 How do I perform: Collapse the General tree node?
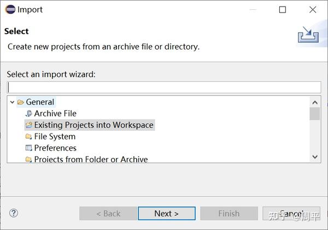point(13,102)
